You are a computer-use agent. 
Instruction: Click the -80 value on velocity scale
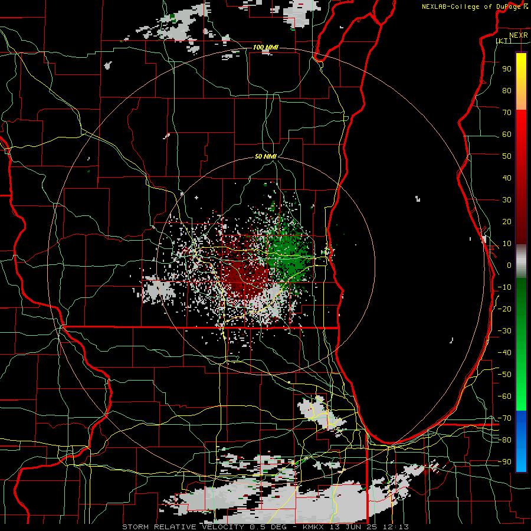pos(504,440)
